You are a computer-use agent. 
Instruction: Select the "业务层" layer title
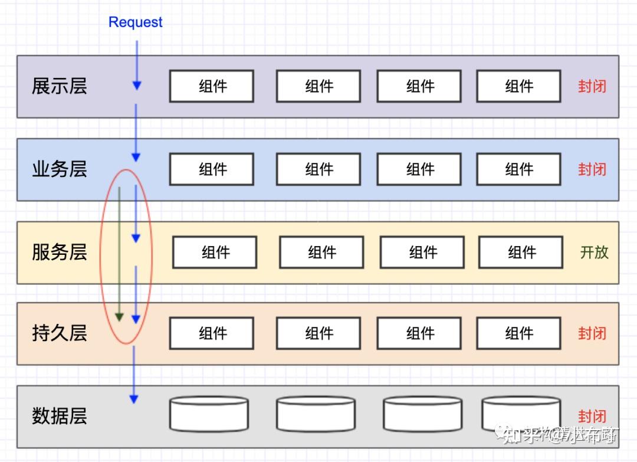(x=60, y=169)
